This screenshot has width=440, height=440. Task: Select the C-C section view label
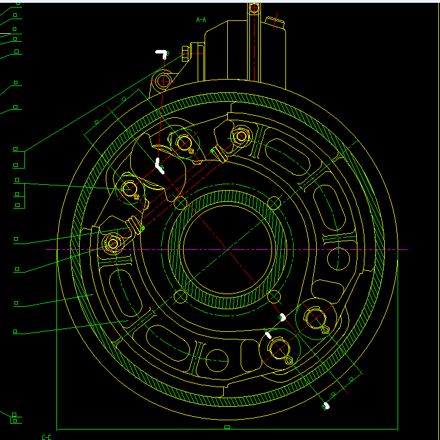pos(46,437)
